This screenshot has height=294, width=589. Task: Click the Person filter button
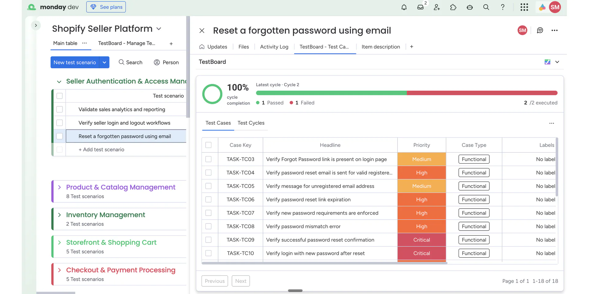point(166,62)
